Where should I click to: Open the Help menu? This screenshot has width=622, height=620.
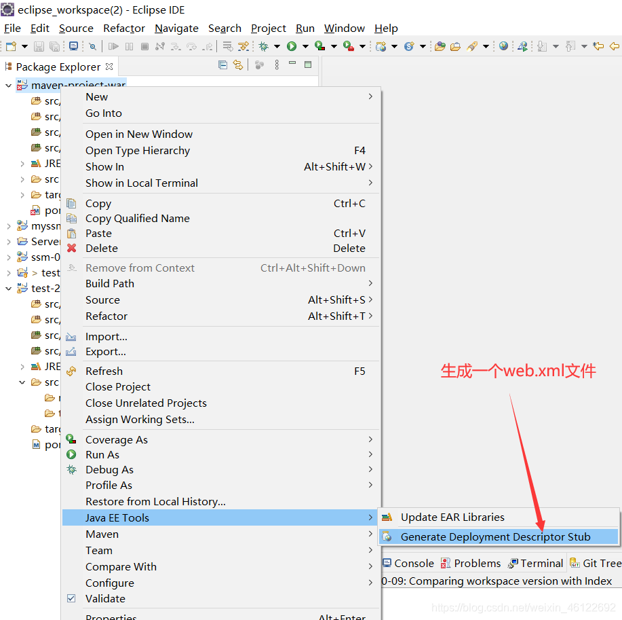[x=386, y=29]
